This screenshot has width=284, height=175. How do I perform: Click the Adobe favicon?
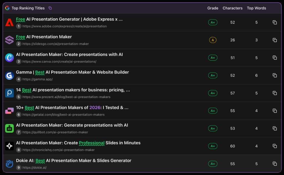click(9, 22)
